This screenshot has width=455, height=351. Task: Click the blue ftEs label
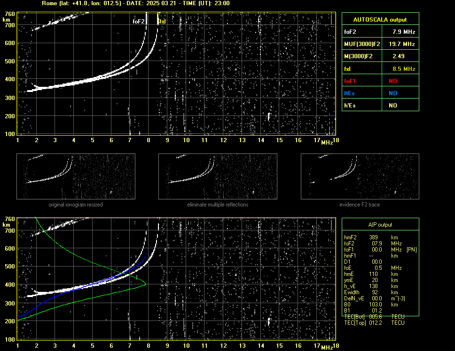click(x=349, y=93)
